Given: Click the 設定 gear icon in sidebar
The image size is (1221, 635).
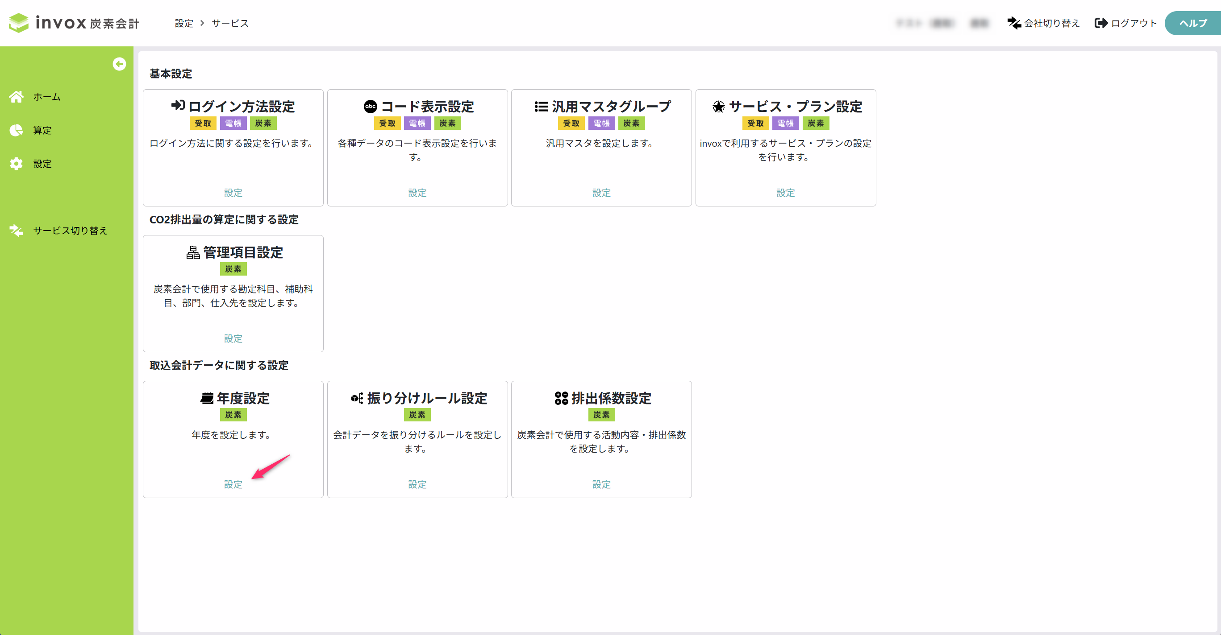Looking at the screenshot, I should point(16,164).
